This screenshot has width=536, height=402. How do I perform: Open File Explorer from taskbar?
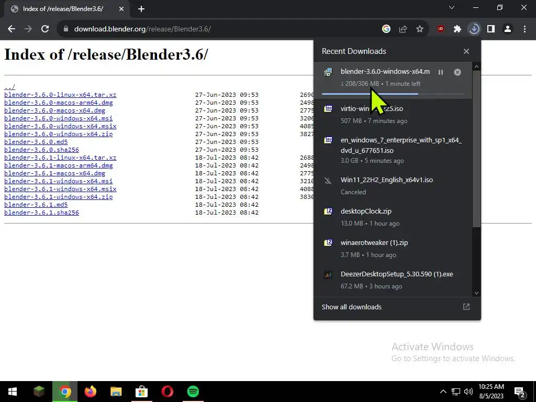(x=116, y=392)
